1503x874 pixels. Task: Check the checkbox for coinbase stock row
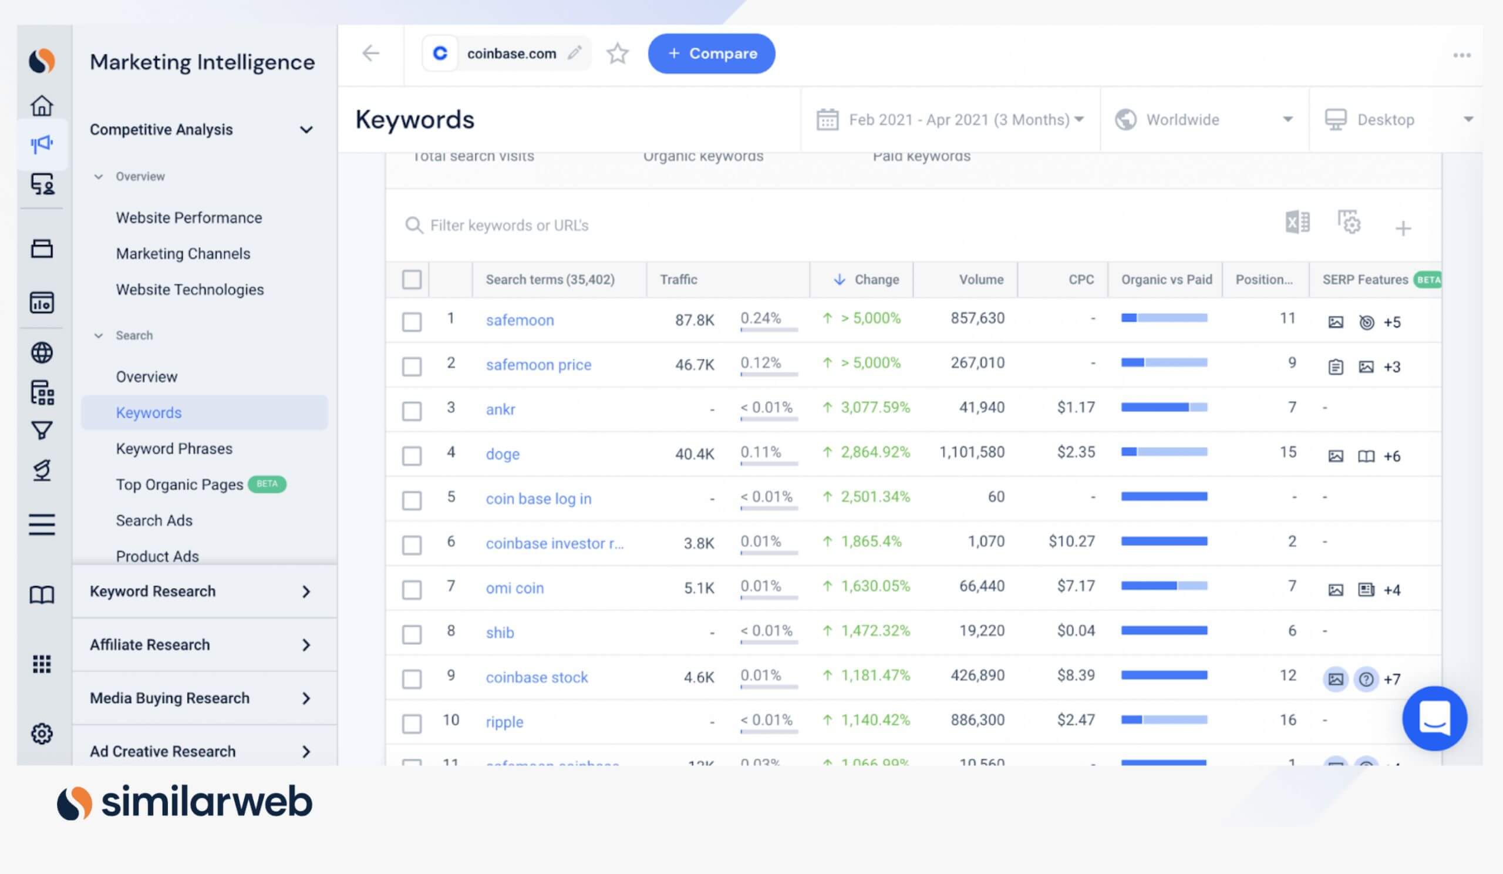412,678
